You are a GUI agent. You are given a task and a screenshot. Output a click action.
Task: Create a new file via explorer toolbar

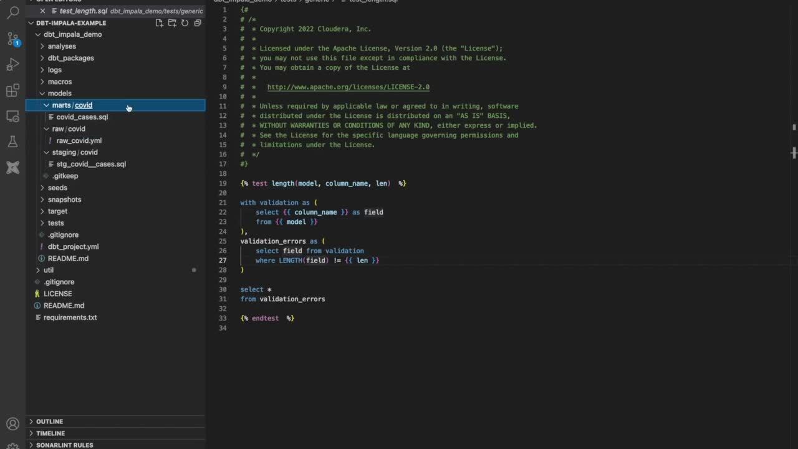click(x=159, y=22)
